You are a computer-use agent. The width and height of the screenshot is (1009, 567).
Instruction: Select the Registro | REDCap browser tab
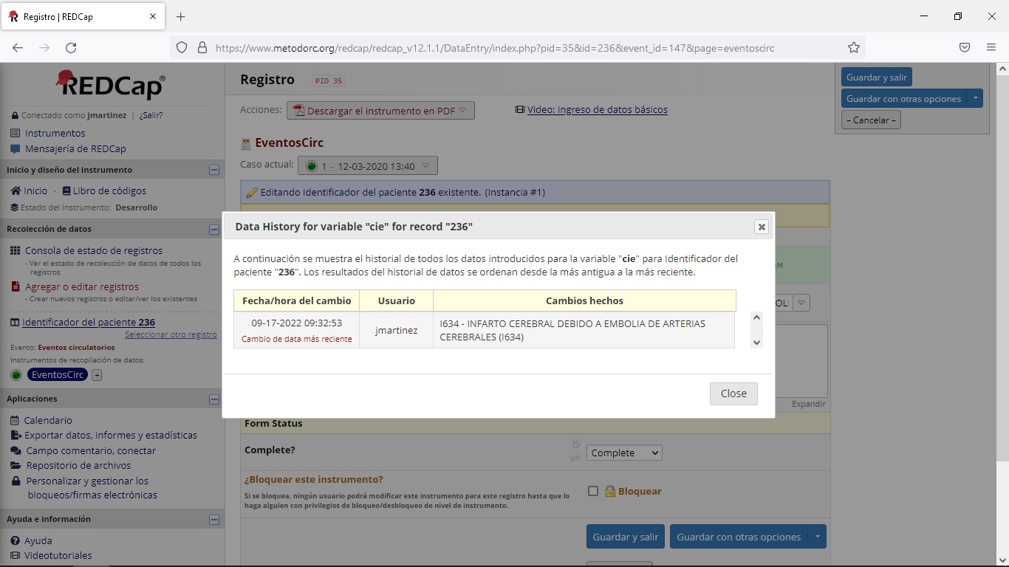pos(81,16)
